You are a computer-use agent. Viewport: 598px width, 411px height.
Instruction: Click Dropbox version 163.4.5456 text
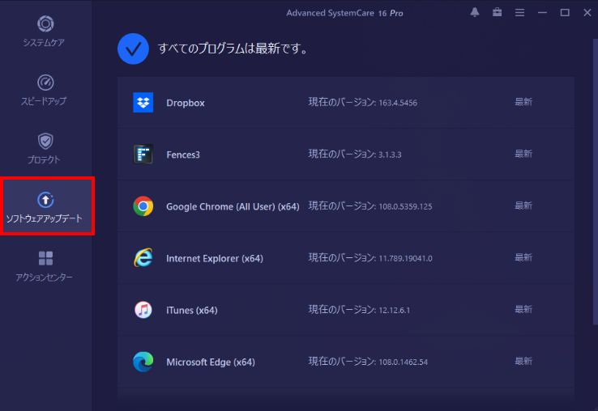[363, 102]
